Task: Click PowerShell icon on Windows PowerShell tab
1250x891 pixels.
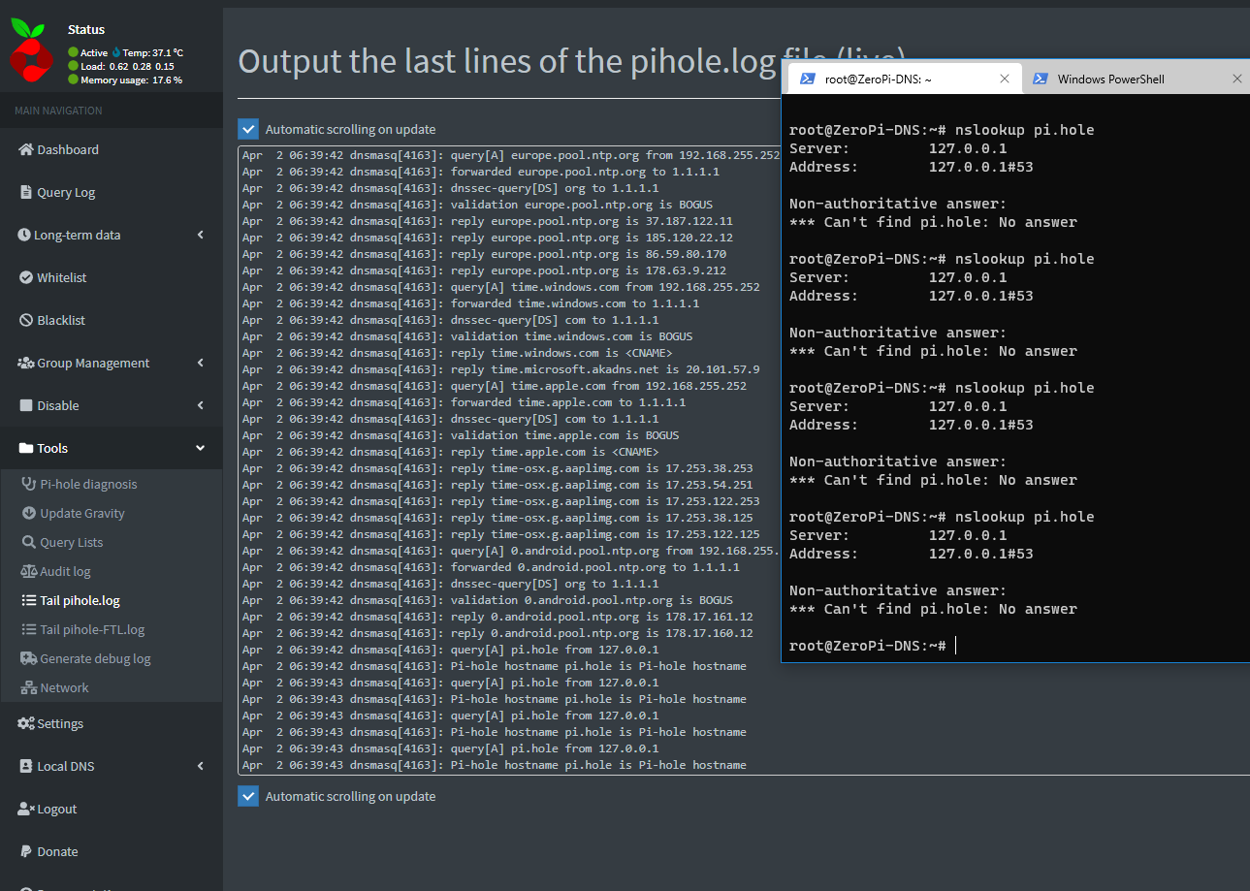Action: [1040, 80]
